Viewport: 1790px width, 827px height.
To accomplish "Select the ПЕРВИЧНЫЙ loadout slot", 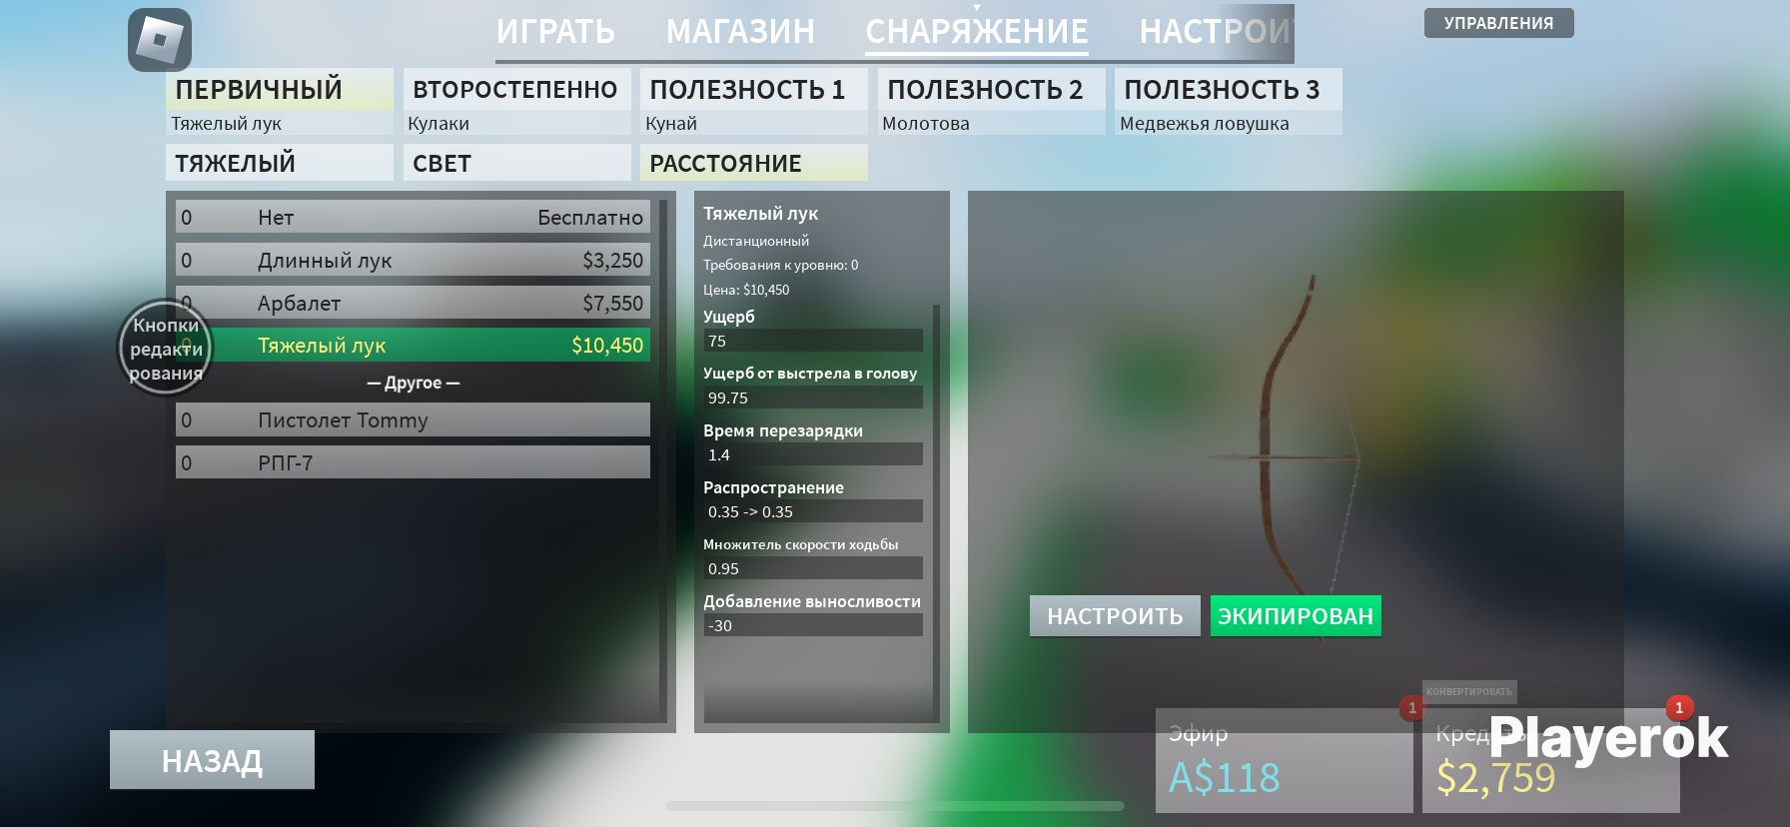I will point(280,101).
